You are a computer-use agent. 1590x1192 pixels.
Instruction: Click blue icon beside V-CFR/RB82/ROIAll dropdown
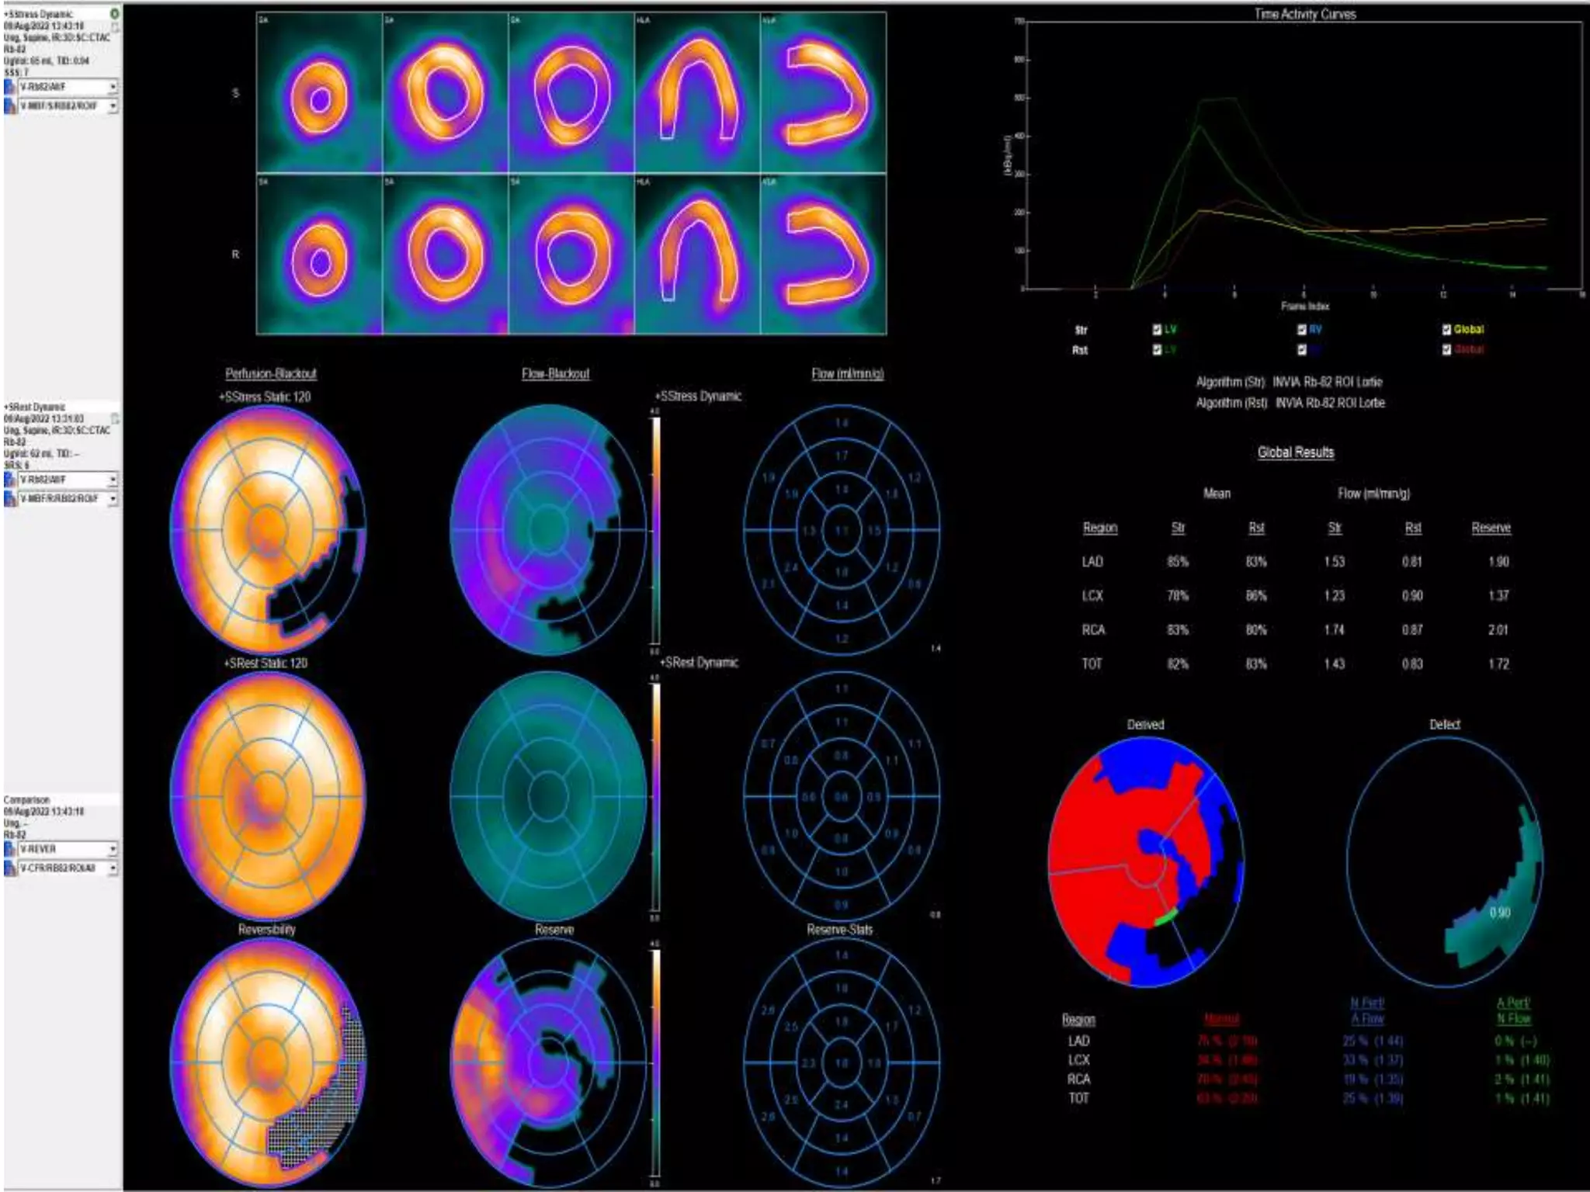(x=10, y=868)
